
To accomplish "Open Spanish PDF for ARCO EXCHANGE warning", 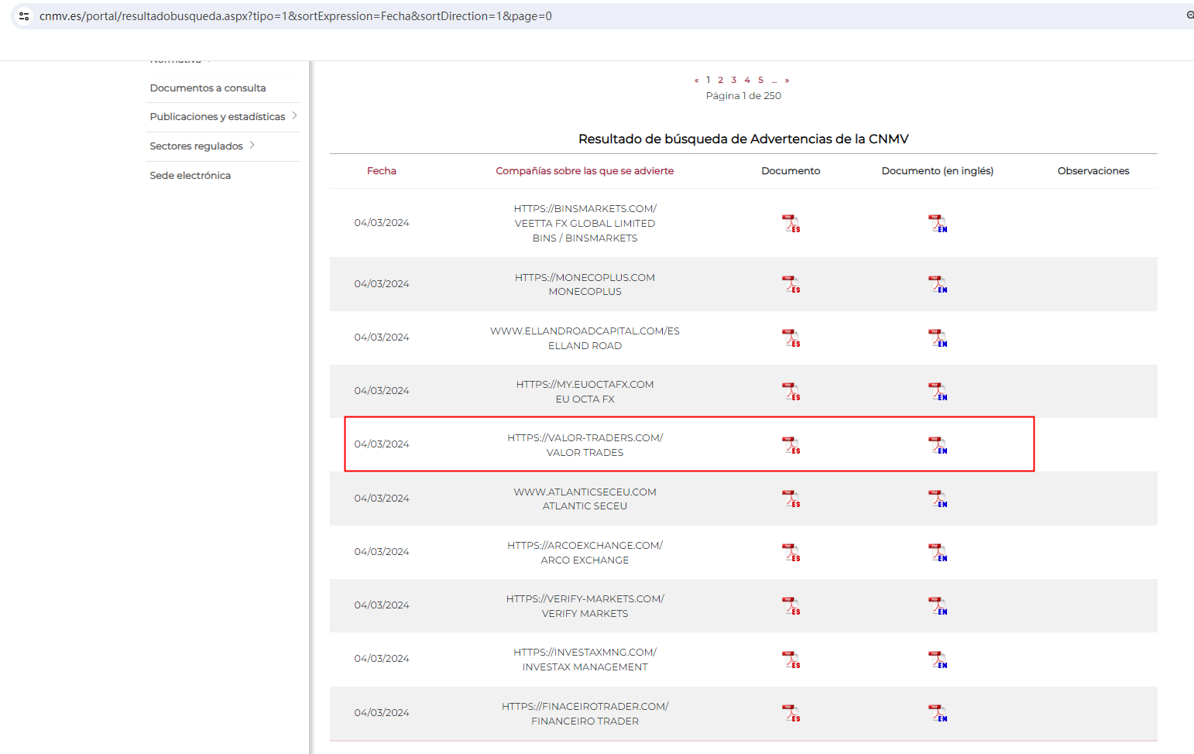I will [791, 553].
